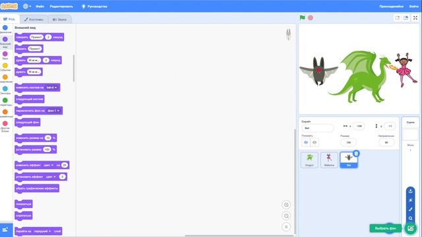Open the передний layer dropdown
This screenshot has width=422, height=237.
coord(42,231)
